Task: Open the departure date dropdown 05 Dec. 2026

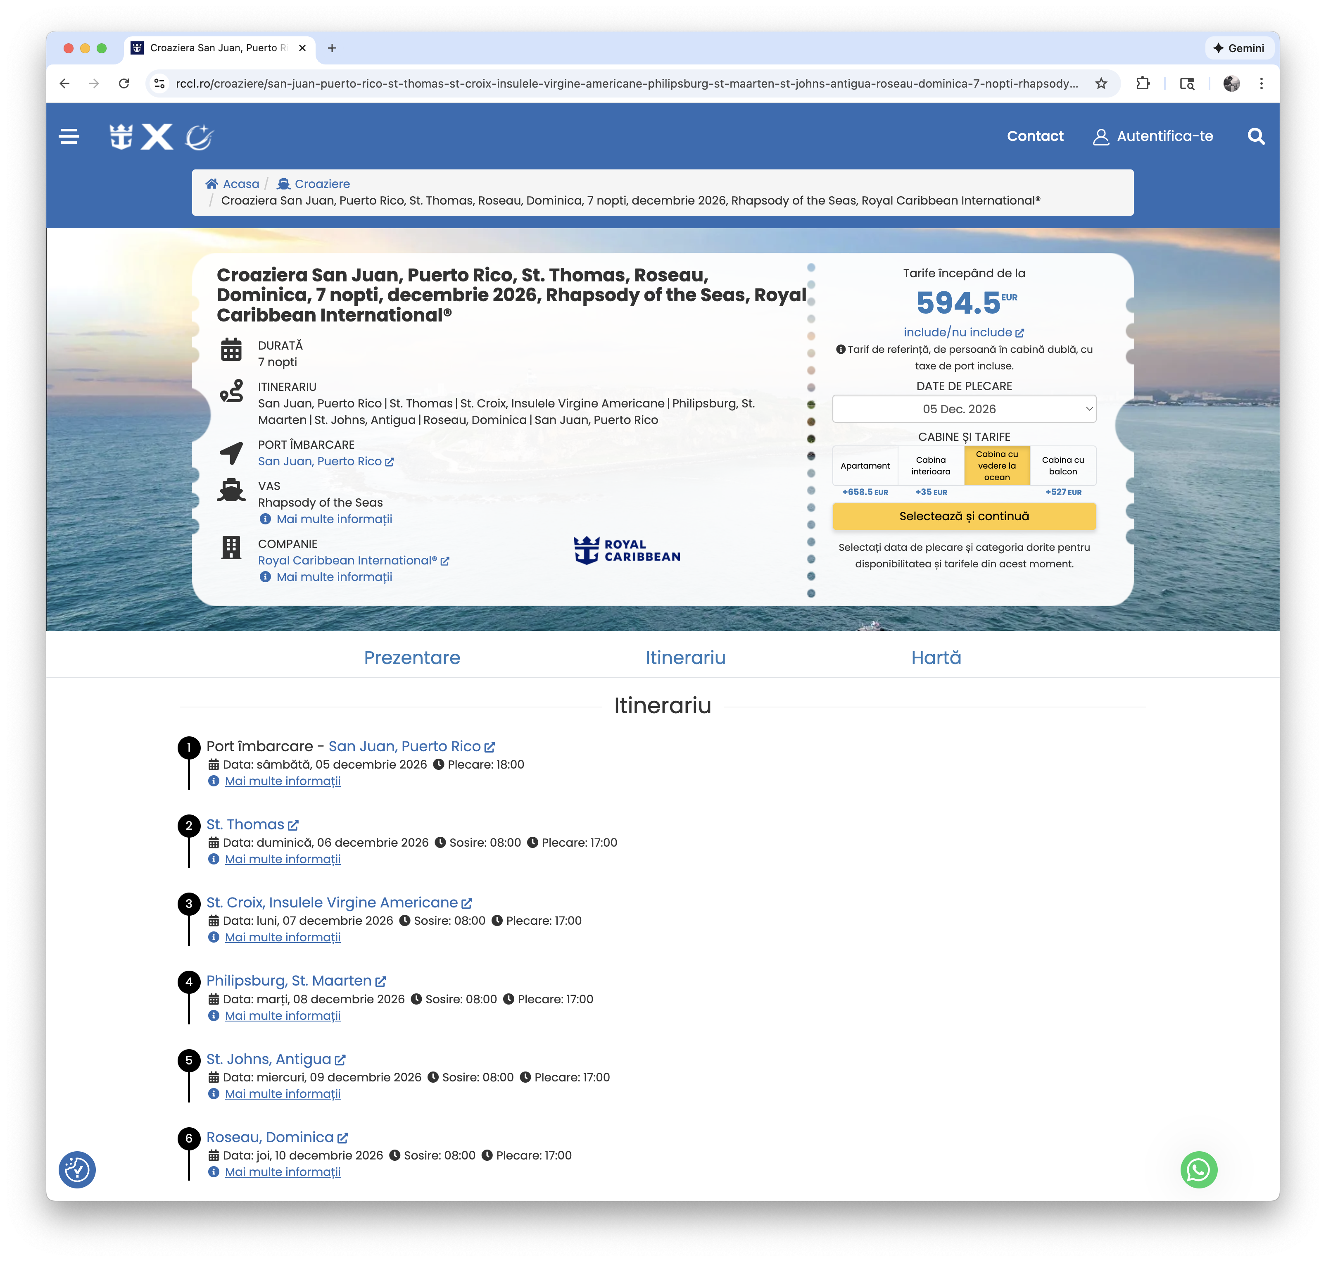Action: 964,409
